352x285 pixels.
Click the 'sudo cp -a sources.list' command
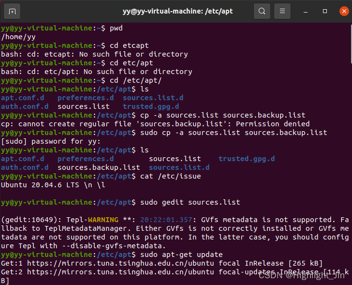pyautogui.click(x=234, y=133)
